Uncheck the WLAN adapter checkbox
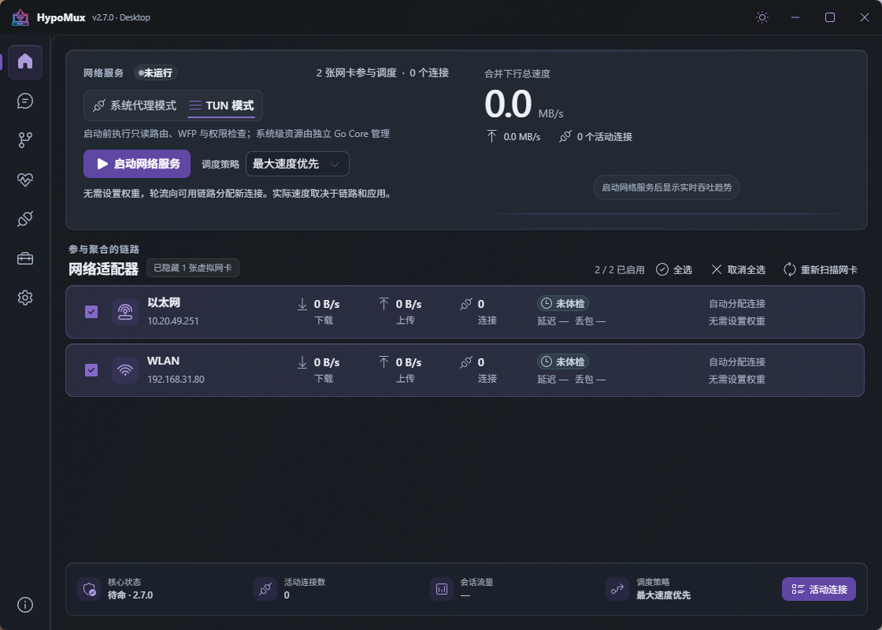Viewport: 882px width, 630px height. pyautogui.click(x=91, y=370)
